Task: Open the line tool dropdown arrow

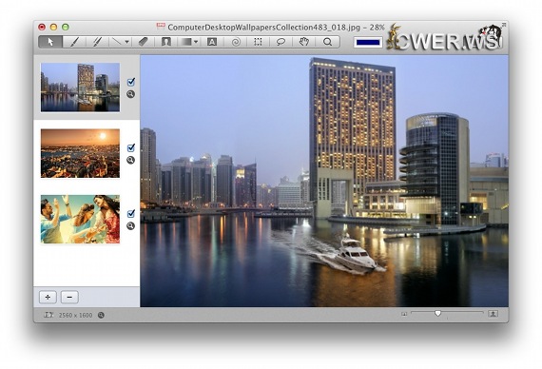Action: (x=126, y=42)
